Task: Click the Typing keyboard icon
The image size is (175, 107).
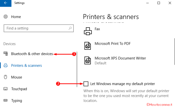Action: pos(5,100)
